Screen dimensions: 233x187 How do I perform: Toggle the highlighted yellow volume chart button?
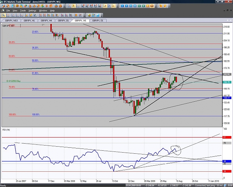click(x=113, y=6)
